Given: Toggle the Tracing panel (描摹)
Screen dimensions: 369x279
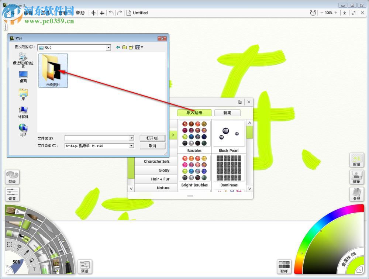Looking at the screenshot, I should [356, 177].
